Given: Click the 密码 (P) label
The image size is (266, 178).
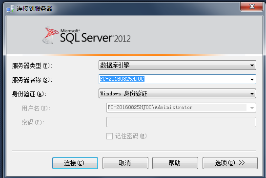Looking at the screenshot, I should tap(33, 122).
